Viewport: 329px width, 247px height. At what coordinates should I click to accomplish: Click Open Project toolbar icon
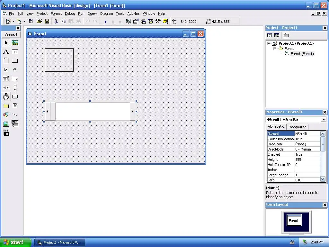click(40, 21)
